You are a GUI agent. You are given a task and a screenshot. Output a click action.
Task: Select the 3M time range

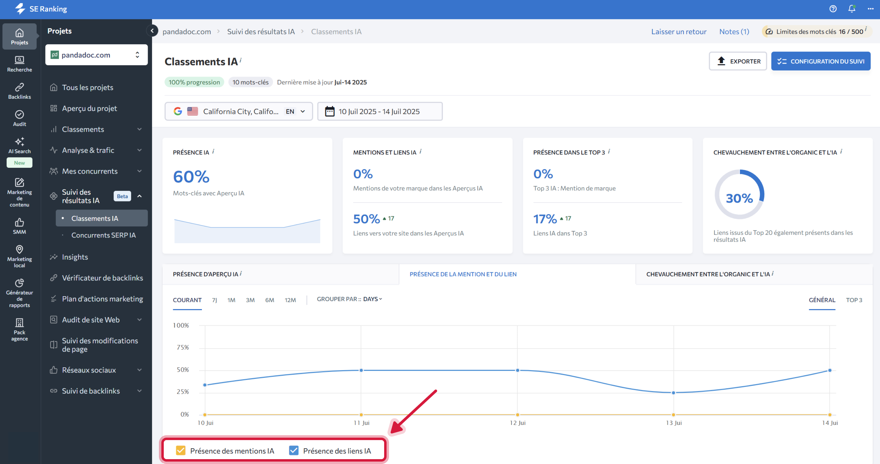tap(250, 300)
